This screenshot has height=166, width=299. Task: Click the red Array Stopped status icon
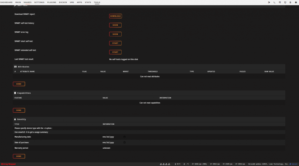(2, 164)
